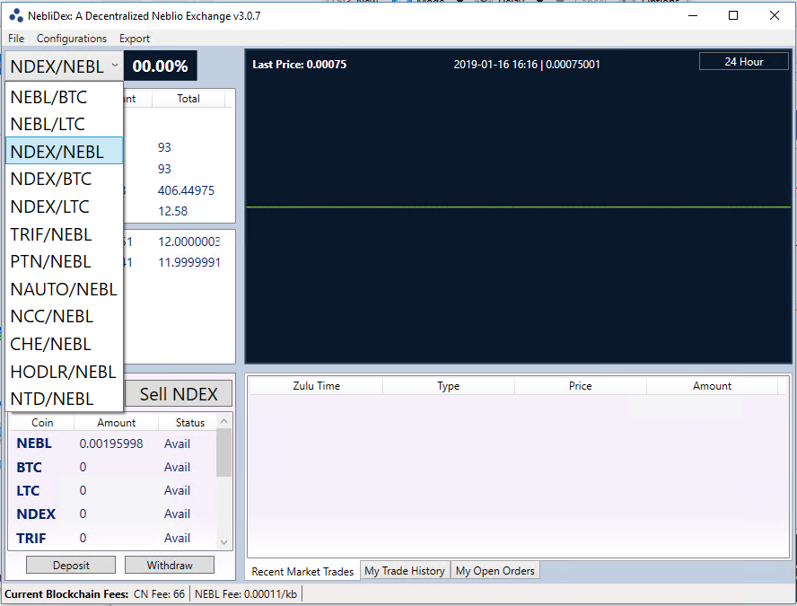Select TRIF/NEBL market pair
Screen dimensions: 797x606
tap(64, 234)
